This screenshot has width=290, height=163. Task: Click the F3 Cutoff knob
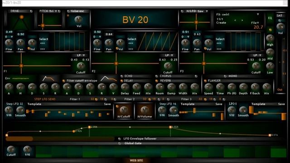[x=256, y=66]
